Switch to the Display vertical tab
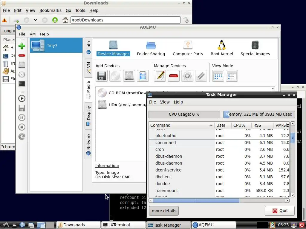This screenshot has height=229, width=306. pos(88,116)
